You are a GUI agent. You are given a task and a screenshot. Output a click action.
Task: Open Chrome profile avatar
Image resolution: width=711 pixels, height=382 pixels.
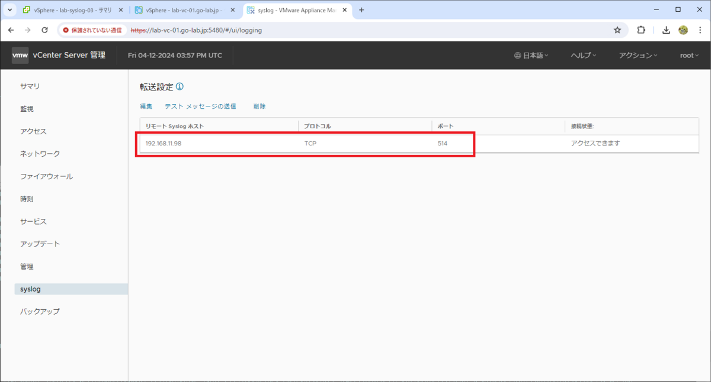[x=683, y=30]
